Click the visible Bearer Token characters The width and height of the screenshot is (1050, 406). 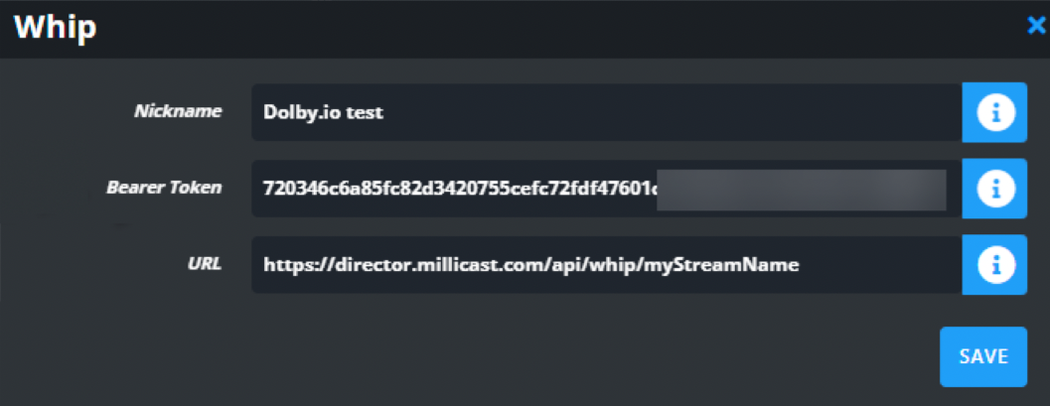click(x=457, y=189)
